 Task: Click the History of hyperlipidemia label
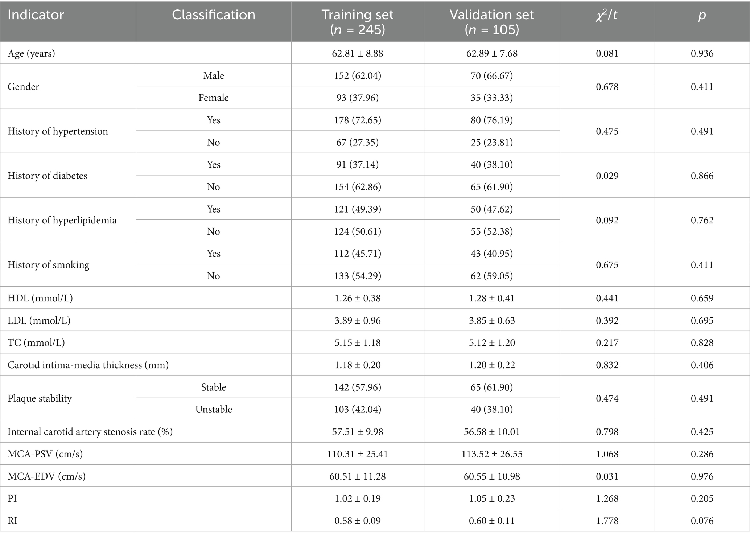click(62, 220)
